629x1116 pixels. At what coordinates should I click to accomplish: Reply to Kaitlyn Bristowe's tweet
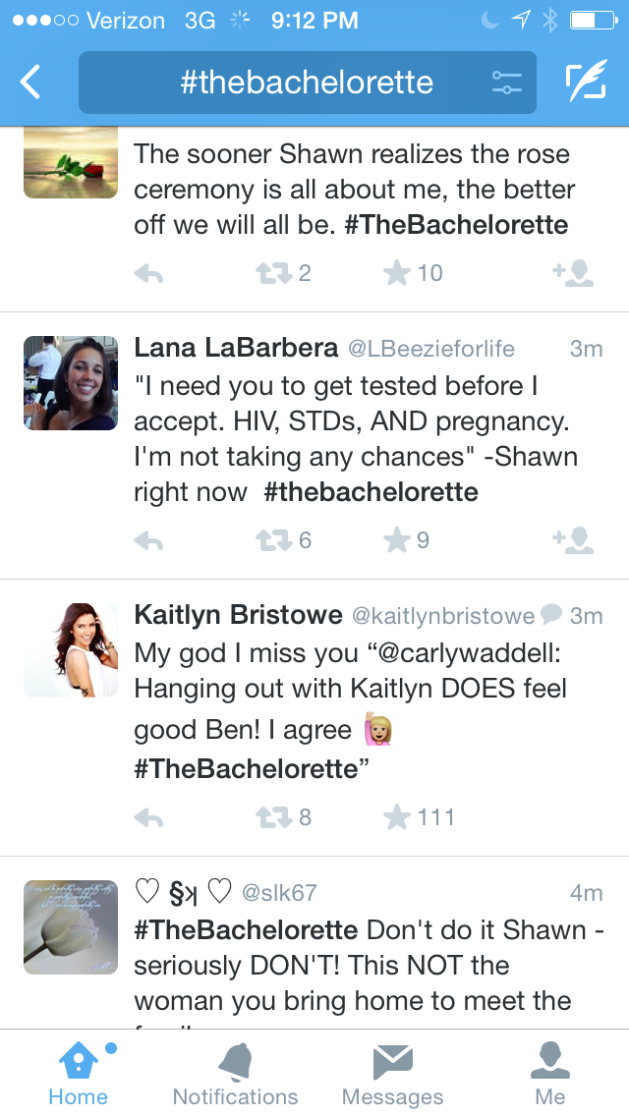147,817
